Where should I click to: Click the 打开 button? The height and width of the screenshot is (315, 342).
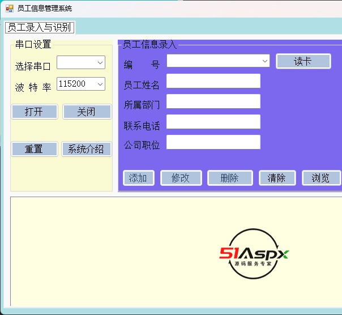[35, 112]
